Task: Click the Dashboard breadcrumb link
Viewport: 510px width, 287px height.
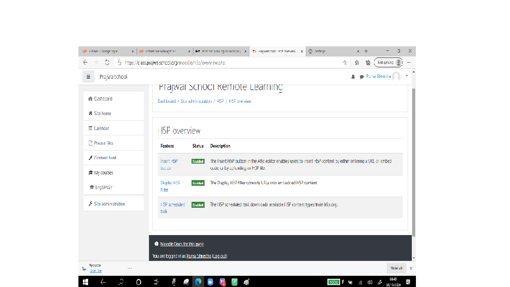Action: 167,101
